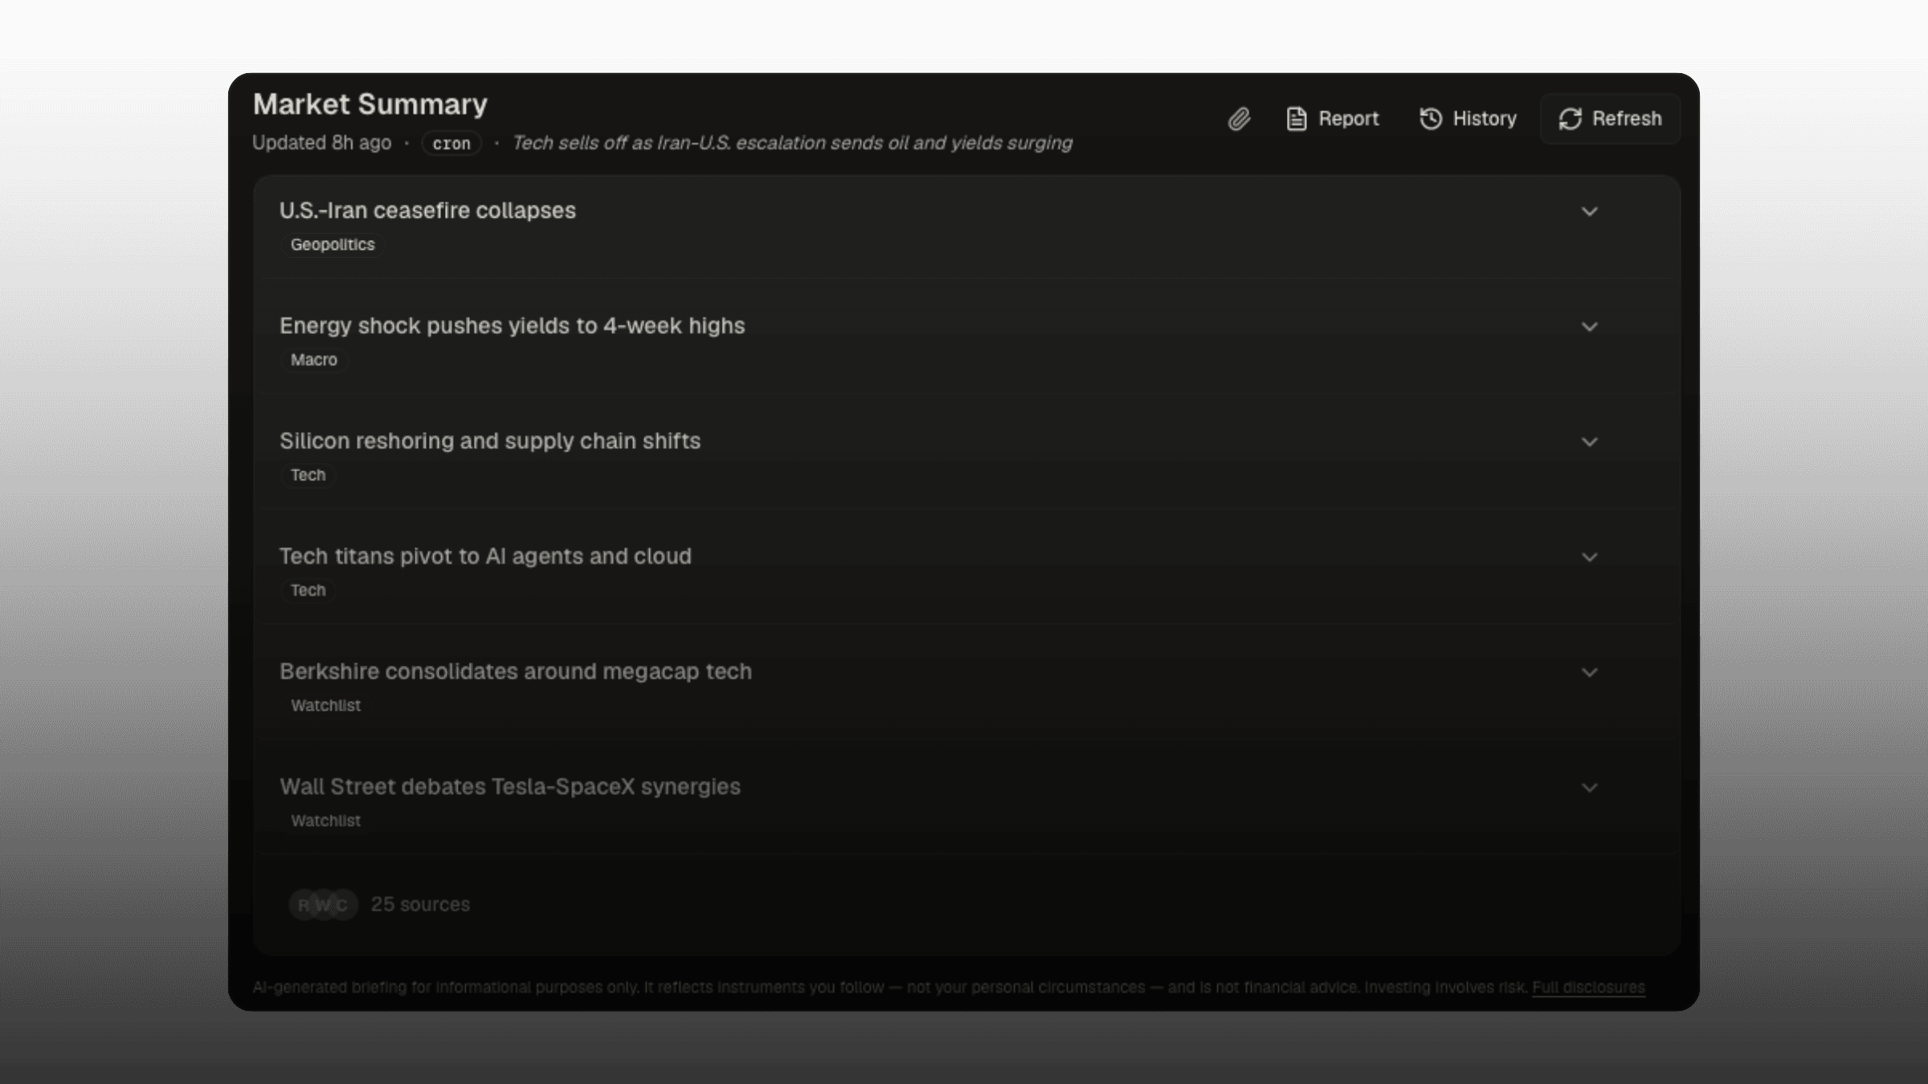This screenshot has height=1084, width=1928.
Task: Select Watchlist tag under Berkshire consolidates
Action: point(325,706)
